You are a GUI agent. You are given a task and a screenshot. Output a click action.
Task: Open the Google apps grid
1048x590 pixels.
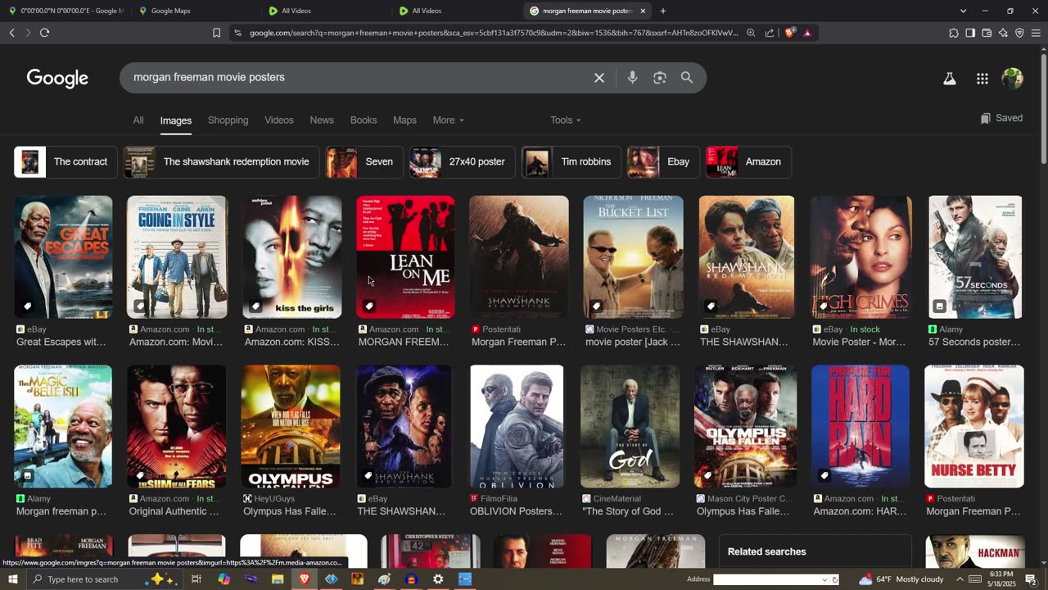pos(982,79)
